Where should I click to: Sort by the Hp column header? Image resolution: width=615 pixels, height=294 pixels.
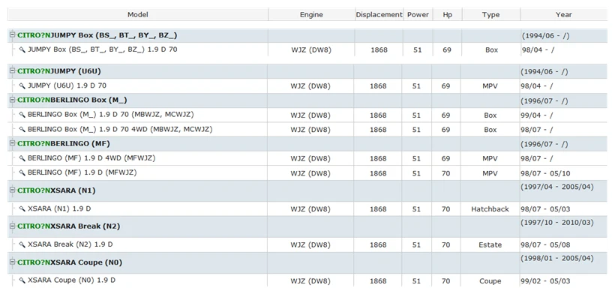(447, 14)
